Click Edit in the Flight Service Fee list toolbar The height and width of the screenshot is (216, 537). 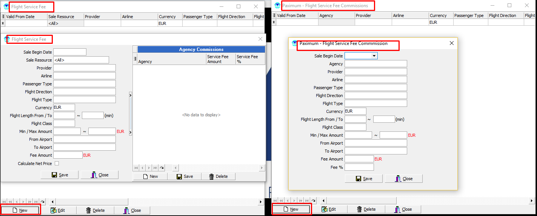tap(58, 210)
